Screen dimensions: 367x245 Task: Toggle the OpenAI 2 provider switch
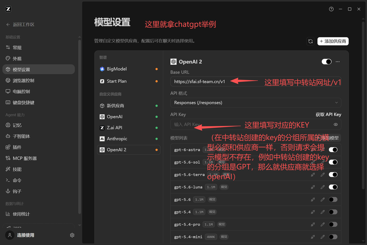click(x=327, y=62)
